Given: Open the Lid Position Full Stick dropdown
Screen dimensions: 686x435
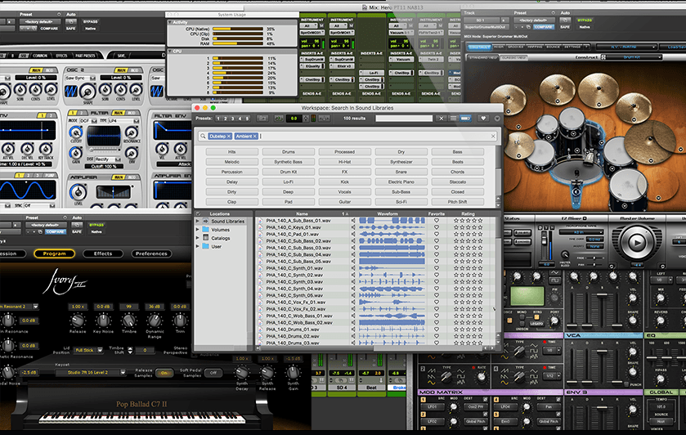Looking at the screenshot, I should [87, 350].
